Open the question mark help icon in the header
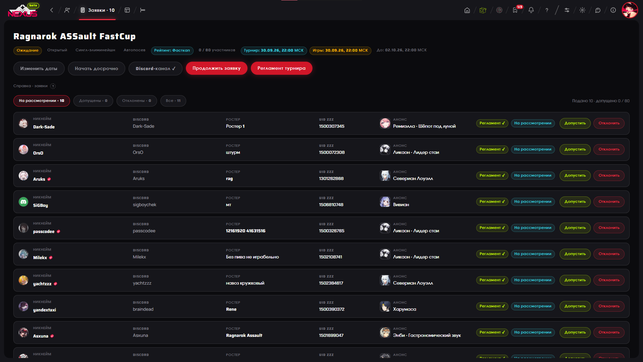The width and height of the screenshot is (643, 362). (x=547, y=10)
